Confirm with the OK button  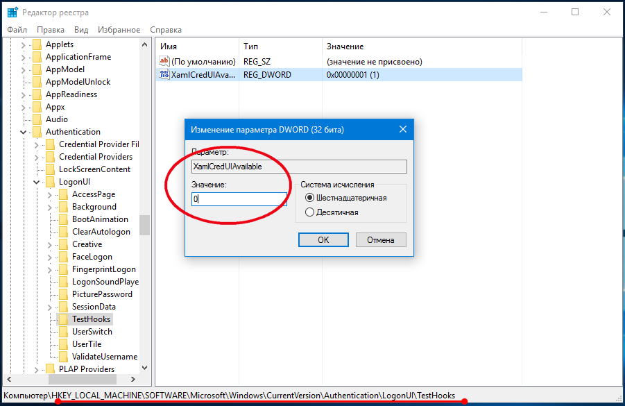coord(323,239)
